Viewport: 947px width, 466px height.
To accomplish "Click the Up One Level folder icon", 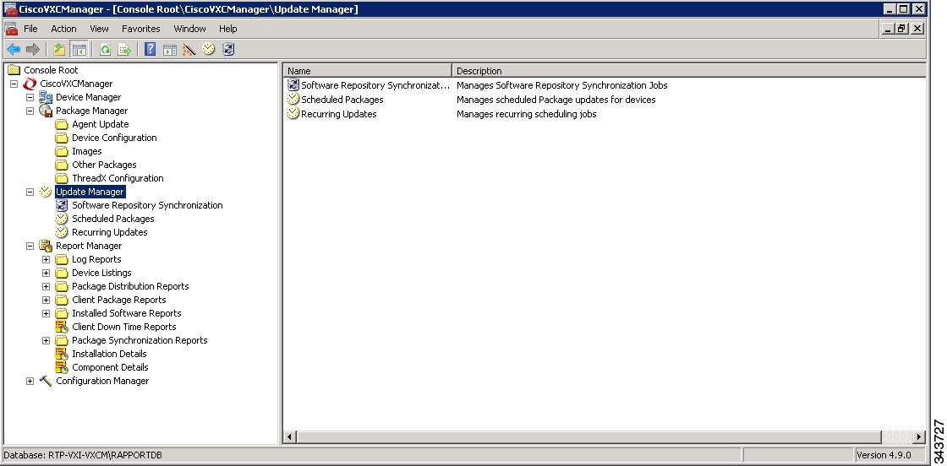I will pos(59,50).
